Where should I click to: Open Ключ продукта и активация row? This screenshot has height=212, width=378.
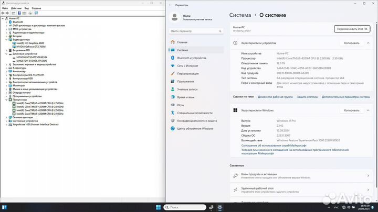click(301, 176)
